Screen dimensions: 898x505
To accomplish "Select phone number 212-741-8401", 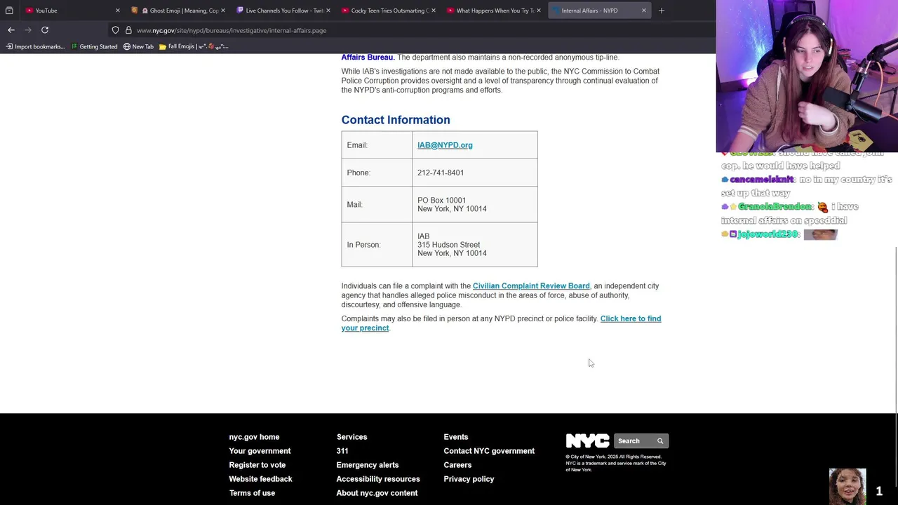I will (441, 173).
